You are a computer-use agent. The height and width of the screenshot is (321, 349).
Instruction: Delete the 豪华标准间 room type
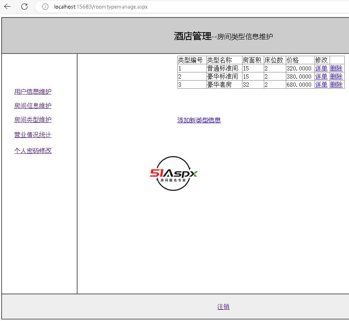click(336, 76)
